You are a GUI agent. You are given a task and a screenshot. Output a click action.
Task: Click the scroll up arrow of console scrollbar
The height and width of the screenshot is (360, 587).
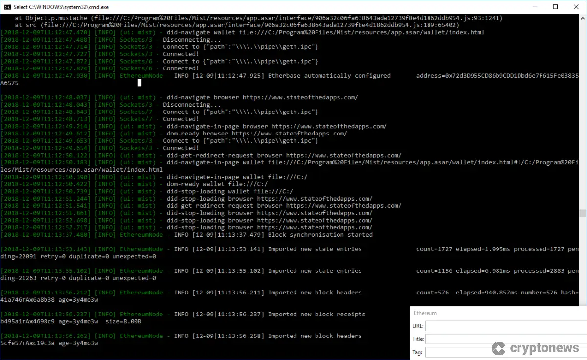pos(583,18)
